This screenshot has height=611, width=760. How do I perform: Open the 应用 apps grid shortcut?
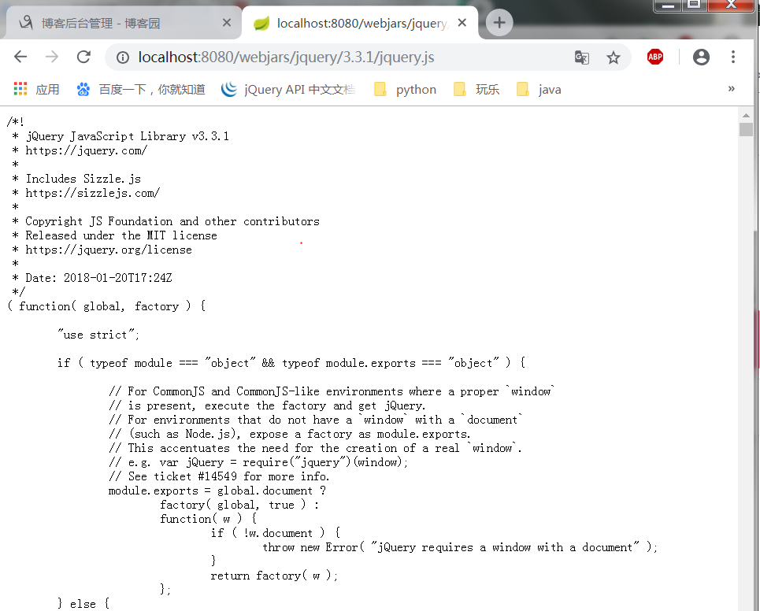(x=37, y=89)
